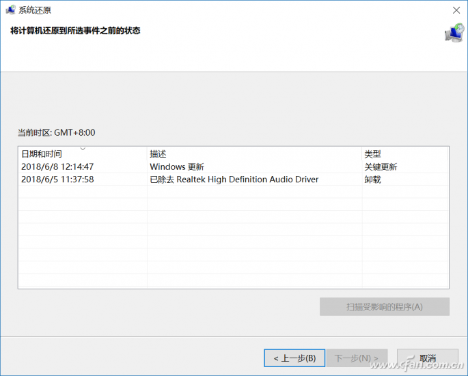The height and width of the screenshot is (376, 468).
Task: Go back with 上一步(B) button
Action: (x=294, y=358)
